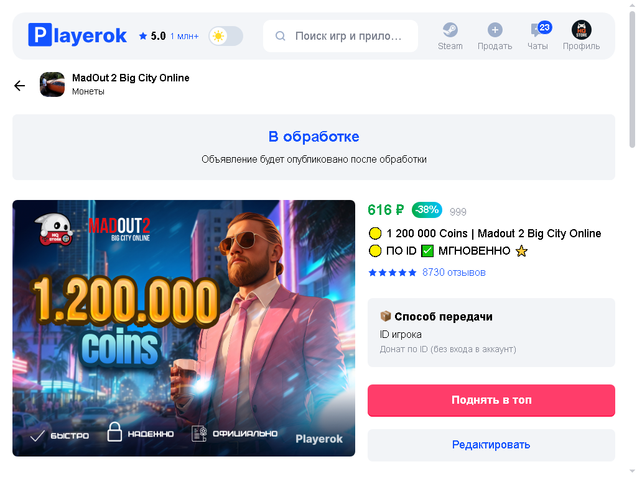Click the 1 млн+ users link

184,36
